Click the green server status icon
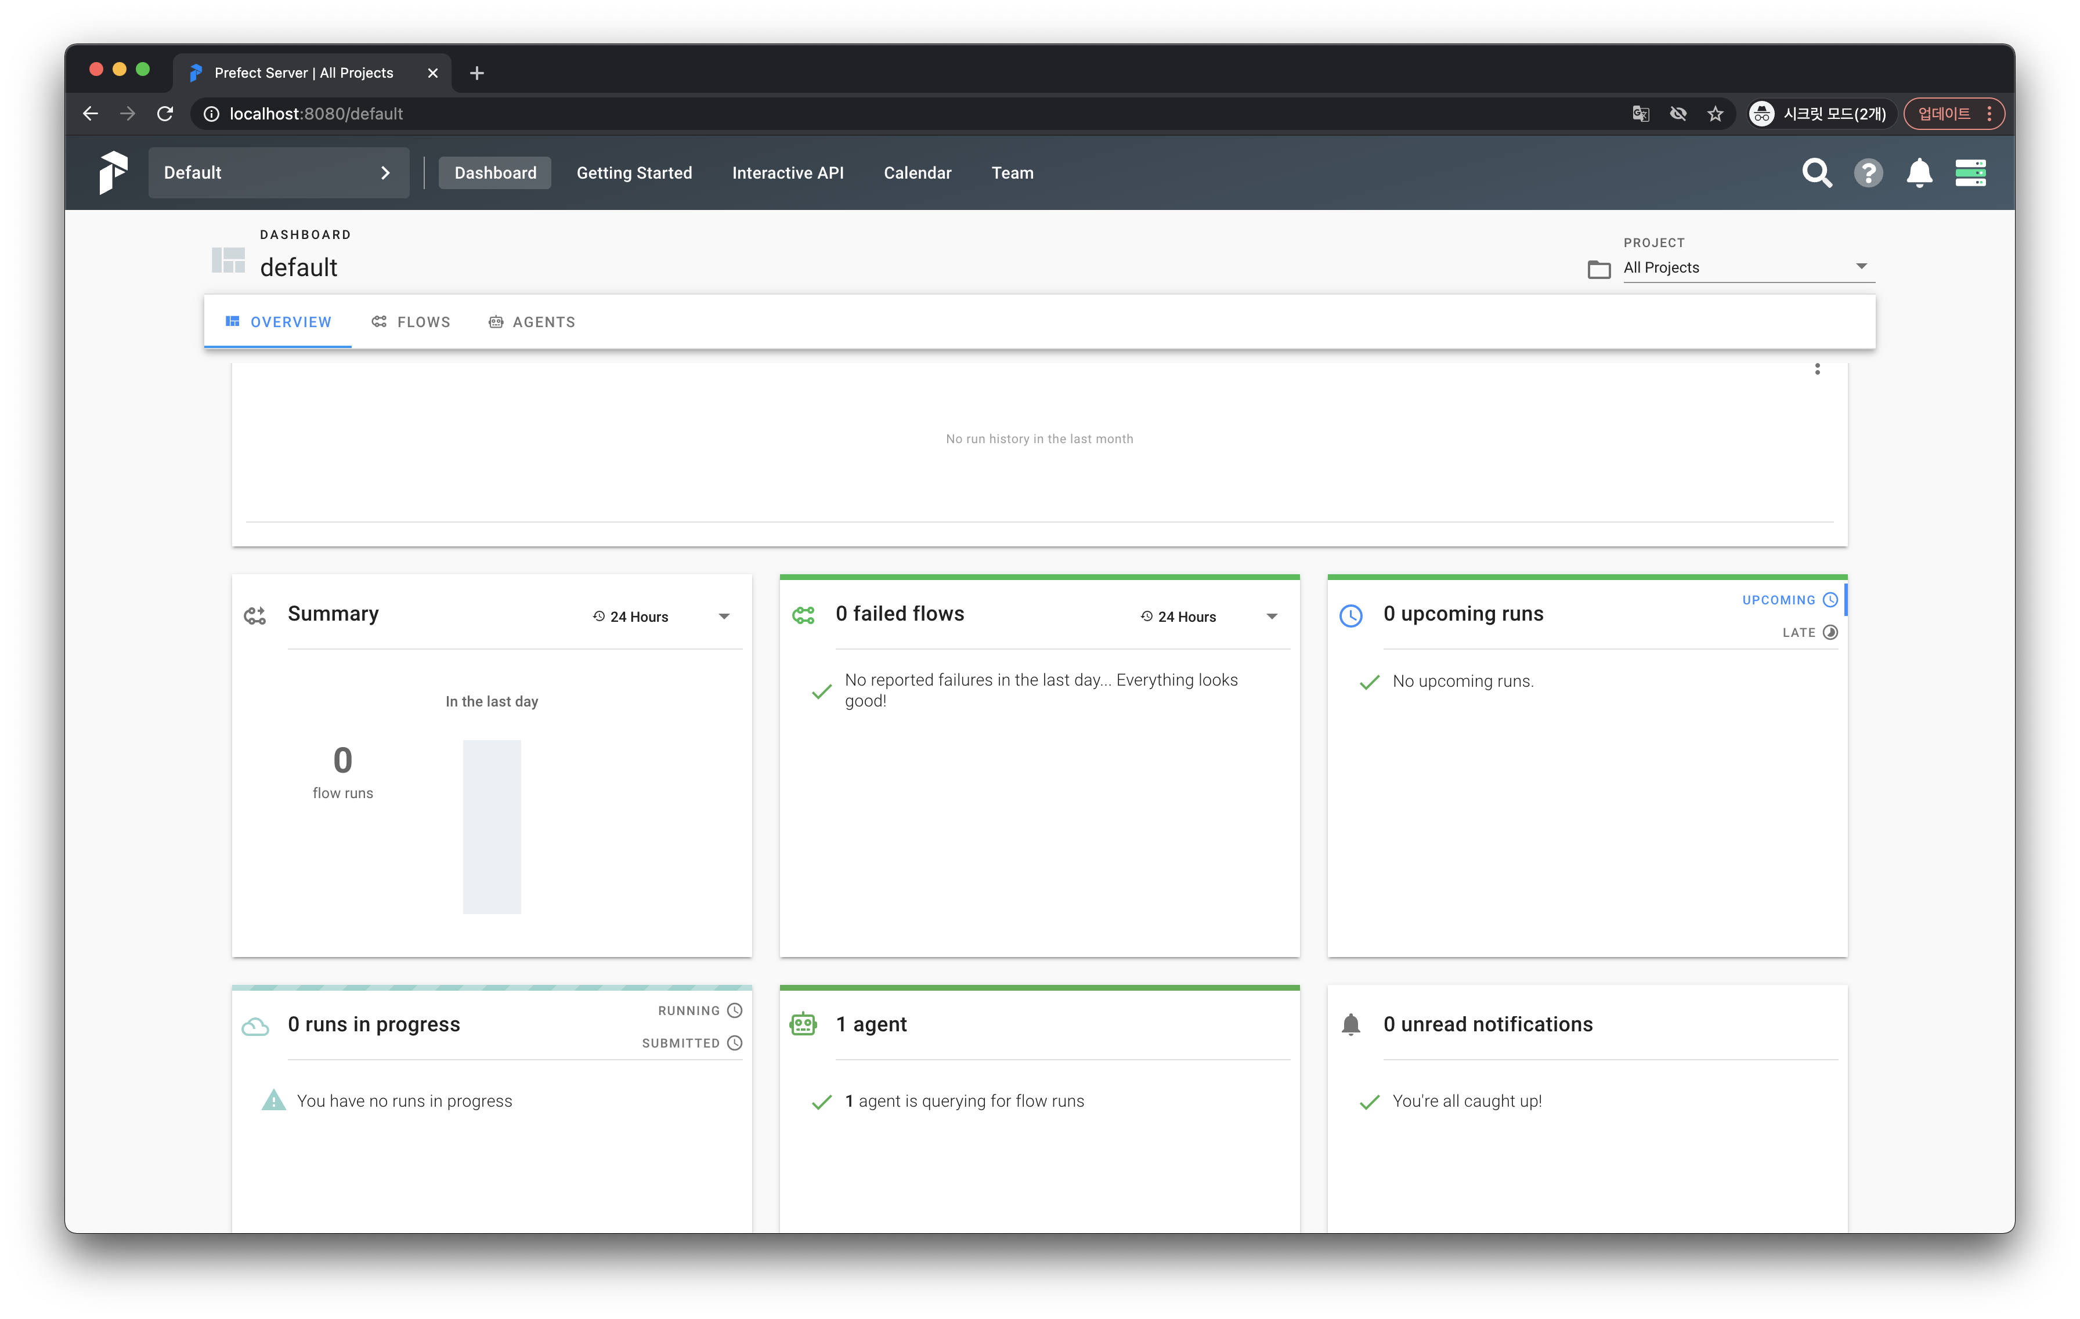 (1970, 173)
